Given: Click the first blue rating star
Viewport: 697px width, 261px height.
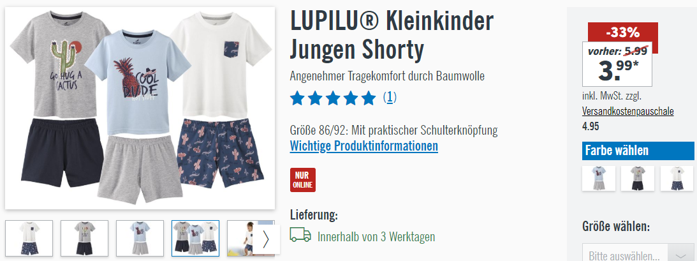Looking at the screenshot, I should tap(297, 98).
